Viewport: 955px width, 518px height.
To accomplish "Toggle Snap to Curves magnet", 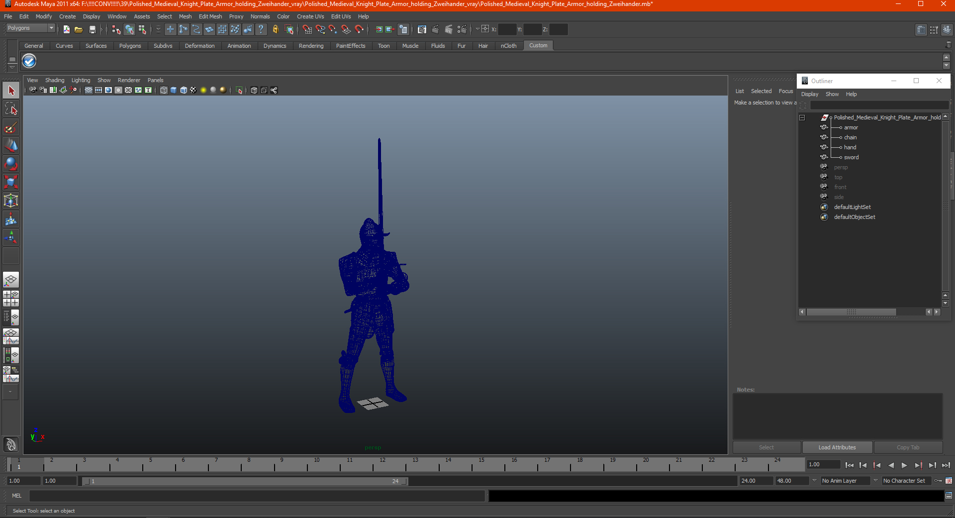I will point(320,29).
